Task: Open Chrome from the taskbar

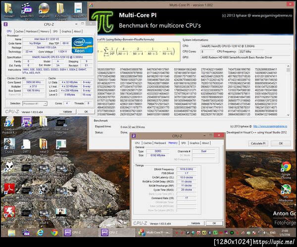Action: (54, 233)
